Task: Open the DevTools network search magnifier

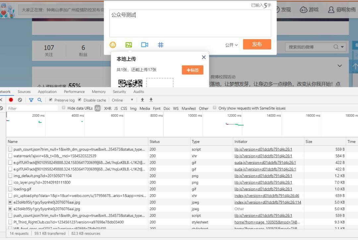Action: click(39, 100)
